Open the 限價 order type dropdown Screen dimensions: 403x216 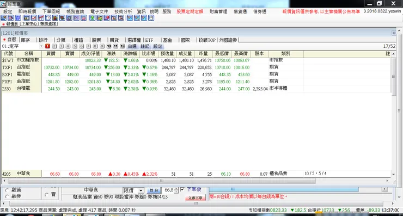tap(141, 190)
